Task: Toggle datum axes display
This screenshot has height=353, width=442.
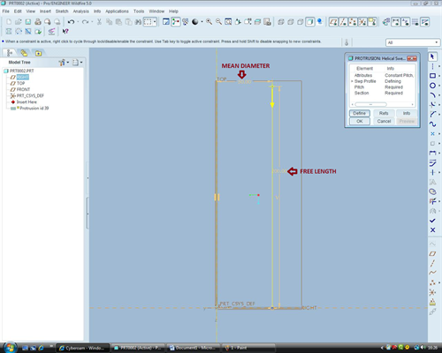Action: pos(343,22)
